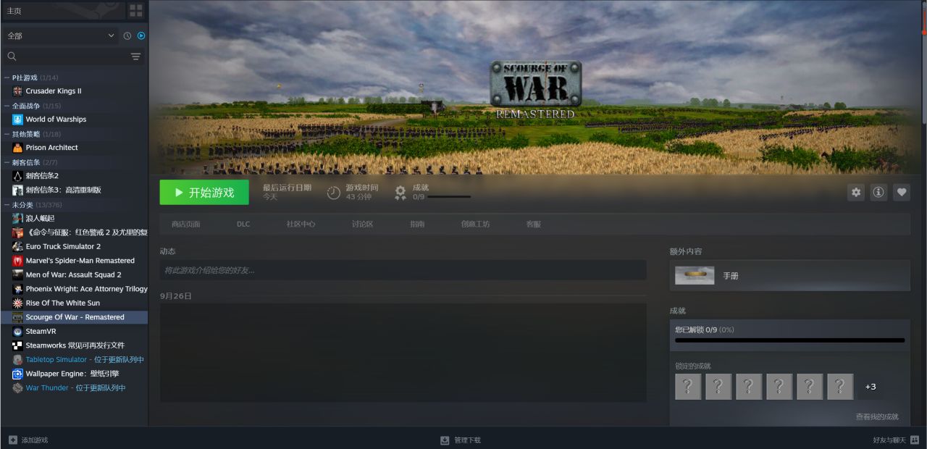
Task: Open game info icon
Action: pyautogui.click(x=878, y=192)
